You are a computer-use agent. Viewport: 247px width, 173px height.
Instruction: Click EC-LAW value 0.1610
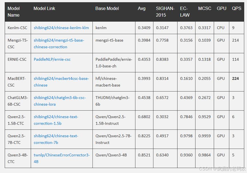[x=186, y=78]
